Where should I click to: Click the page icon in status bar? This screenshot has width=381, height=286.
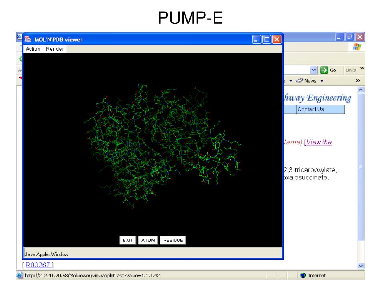(x=20, y=275)
